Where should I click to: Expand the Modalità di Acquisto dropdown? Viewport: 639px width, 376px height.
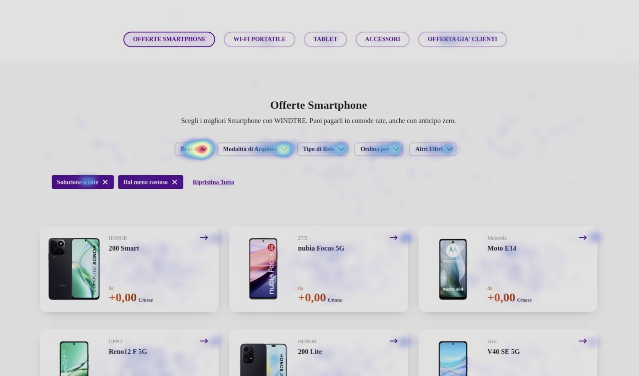254,149
